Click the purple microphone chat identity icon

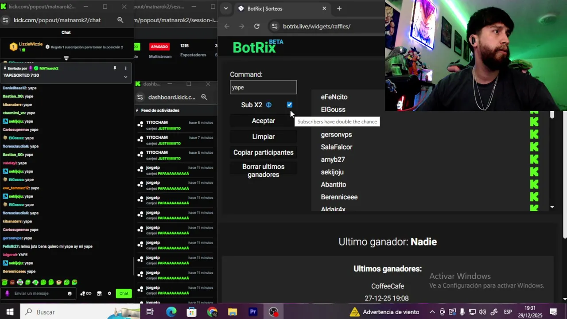point(7,293)
